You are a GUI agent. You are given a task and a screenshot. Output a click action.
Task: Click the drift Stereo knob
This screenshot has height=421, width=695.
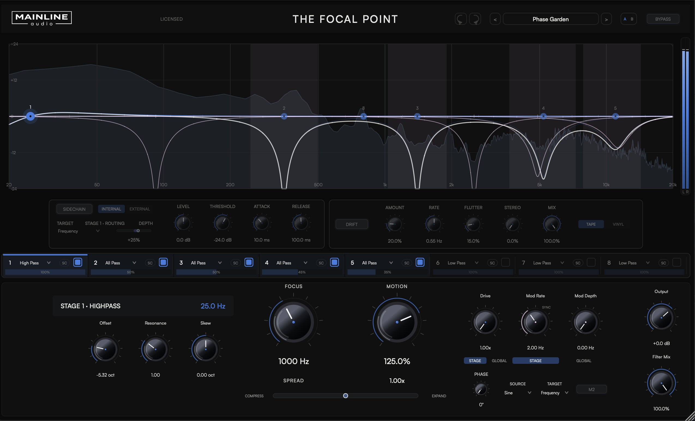[x=512, y=224]
